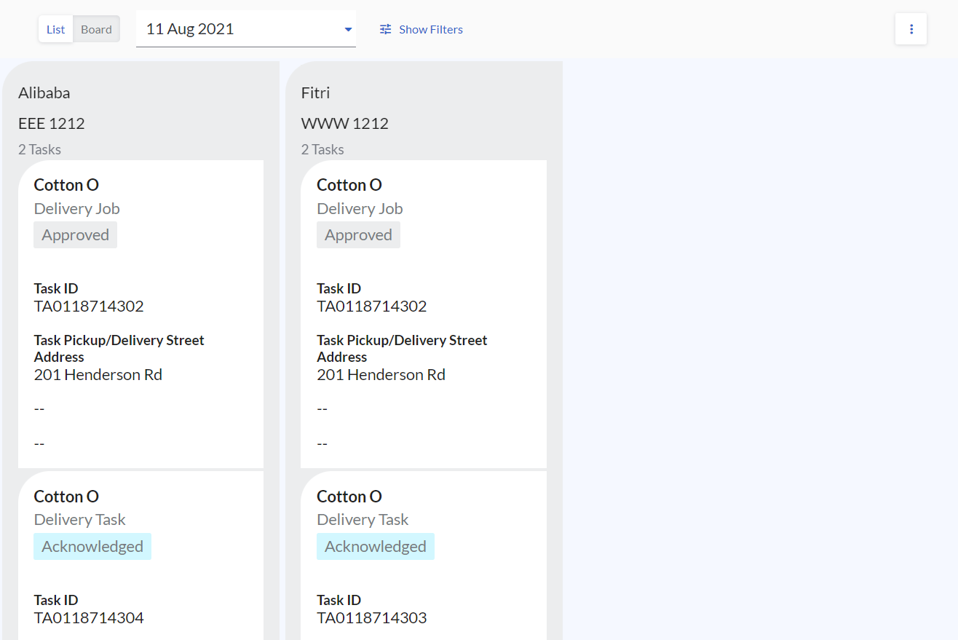Click Acknowledged badge in Alibaba column

tap(92, 547)
